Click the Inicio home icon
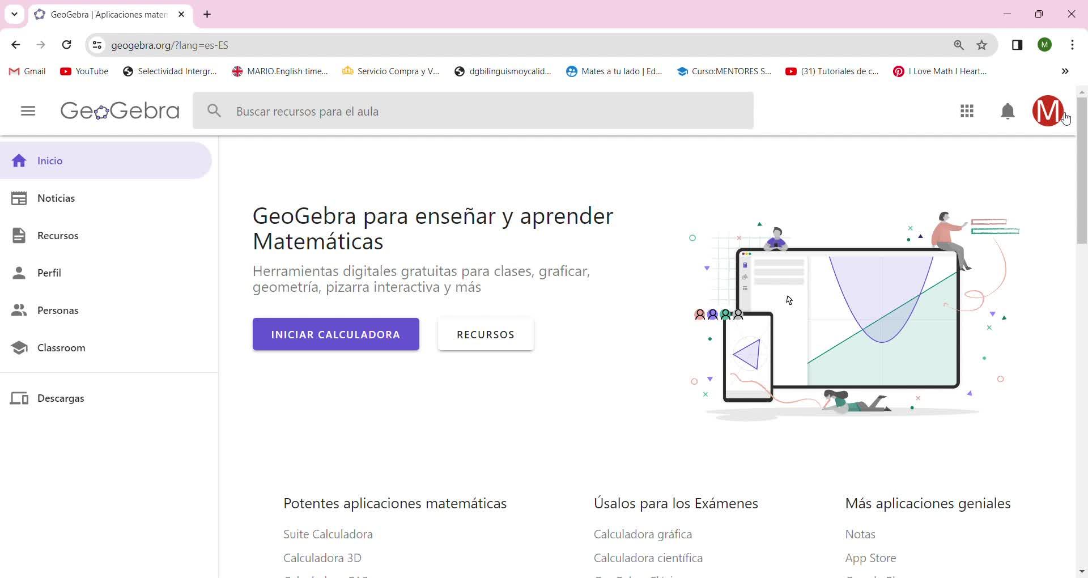Screen dimensions: 1088x578 [19, 161]
